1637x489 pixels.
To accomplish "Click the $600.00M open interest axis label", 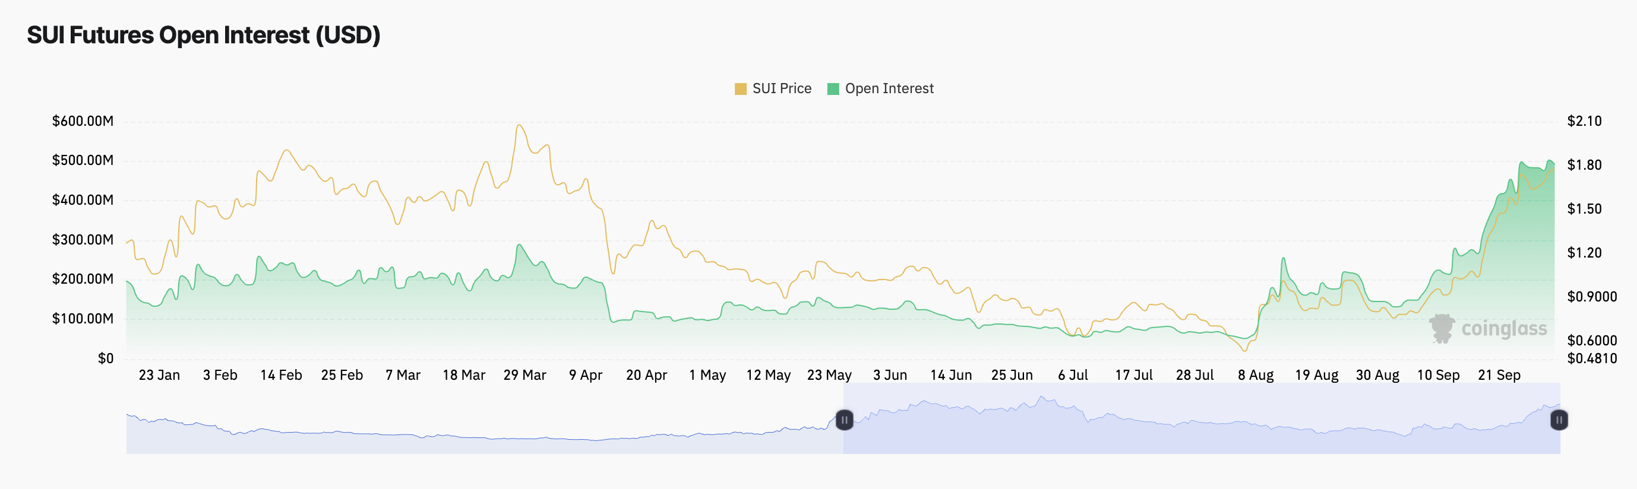I will point(83,121).
